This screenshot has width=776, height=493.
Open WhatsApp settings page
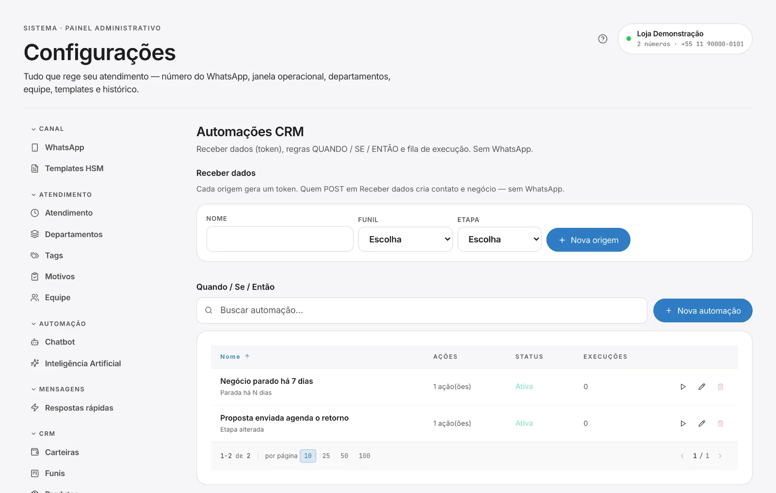pos(65,147)
